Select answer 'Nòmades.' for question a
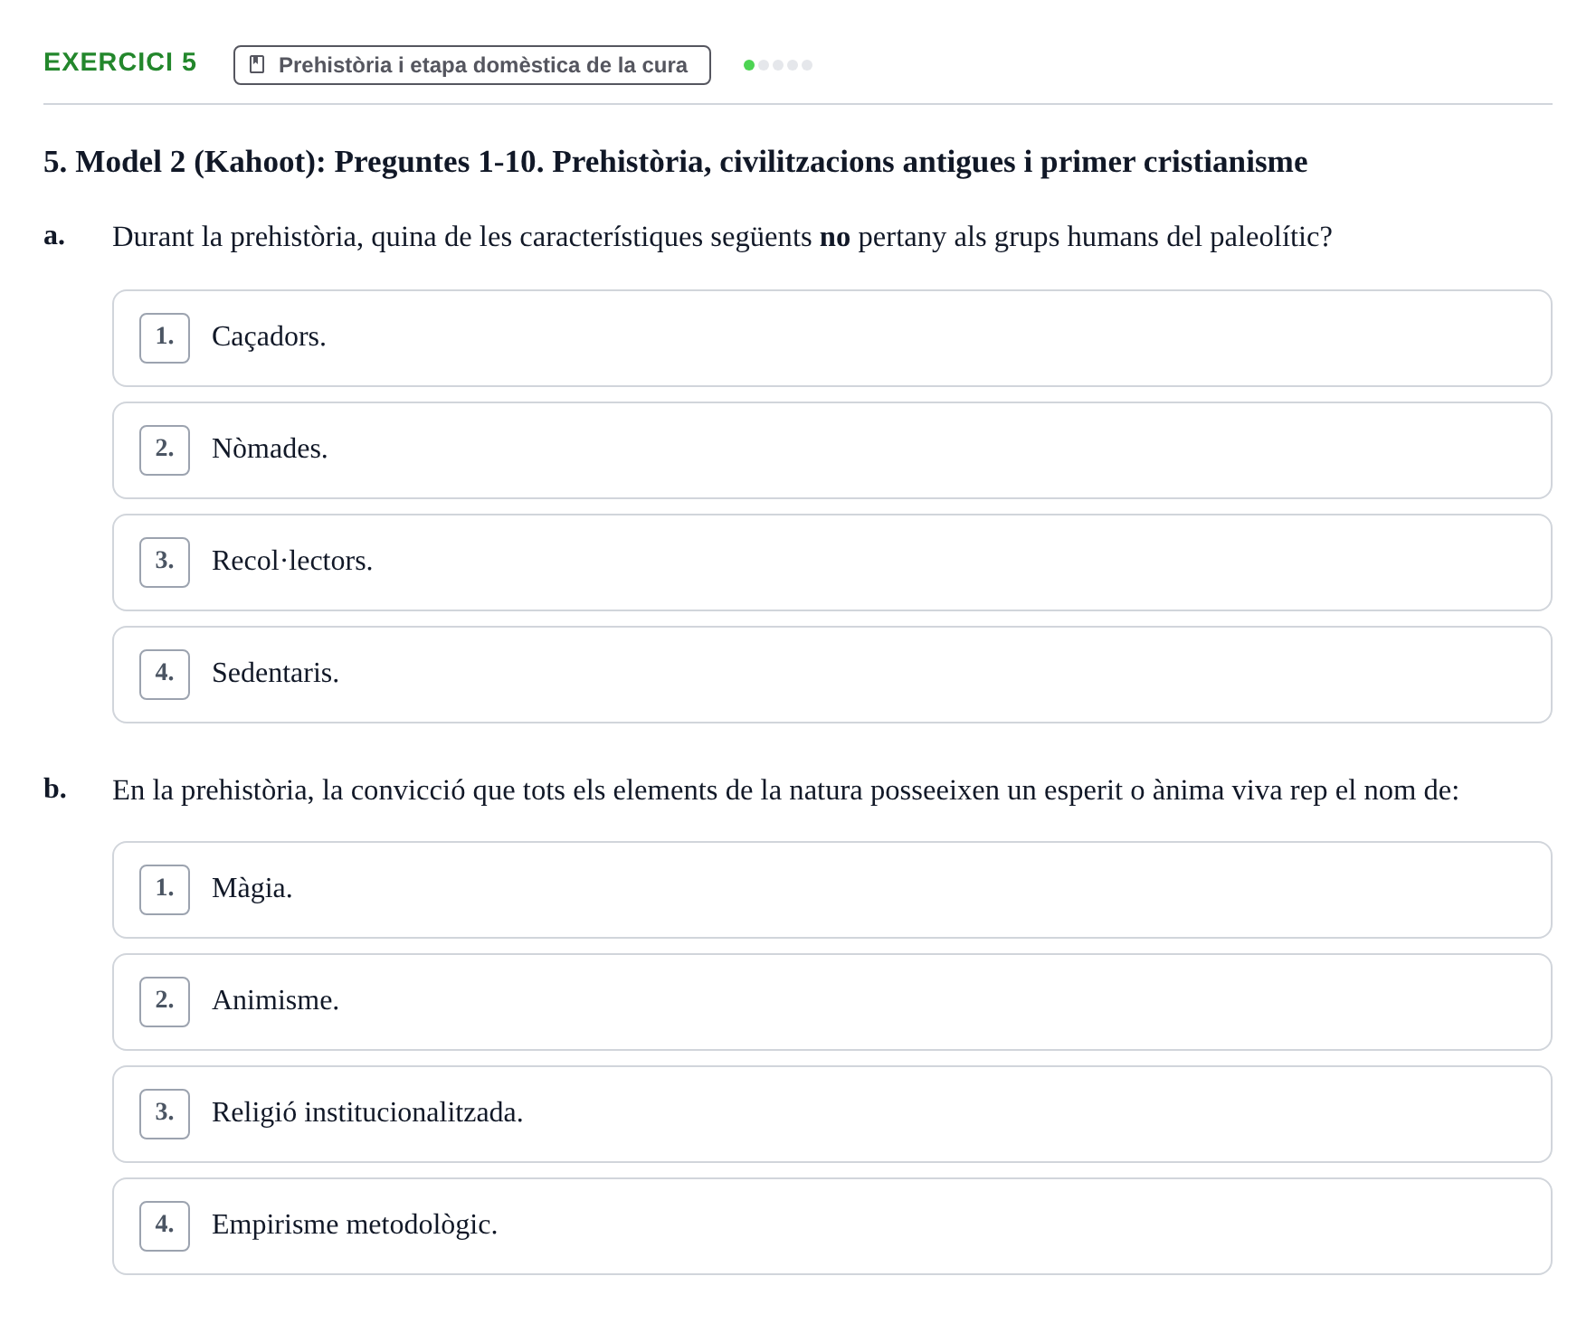The height and width of the screenshot is (1333, 1596). pyautogui.click(x=831, y=450)
